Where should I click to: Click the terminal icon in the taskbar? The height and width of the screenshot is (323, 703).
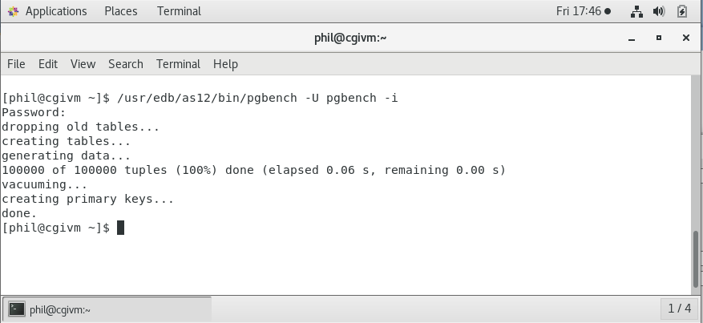[17, 309]
